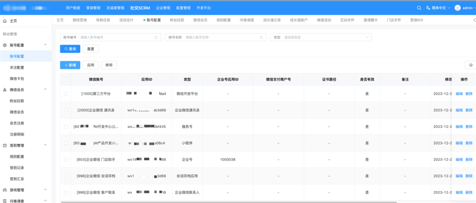Click the 停用 disable button
This screenshot has width=476, height=203.
pyautogui.click(x=109, y=65)
